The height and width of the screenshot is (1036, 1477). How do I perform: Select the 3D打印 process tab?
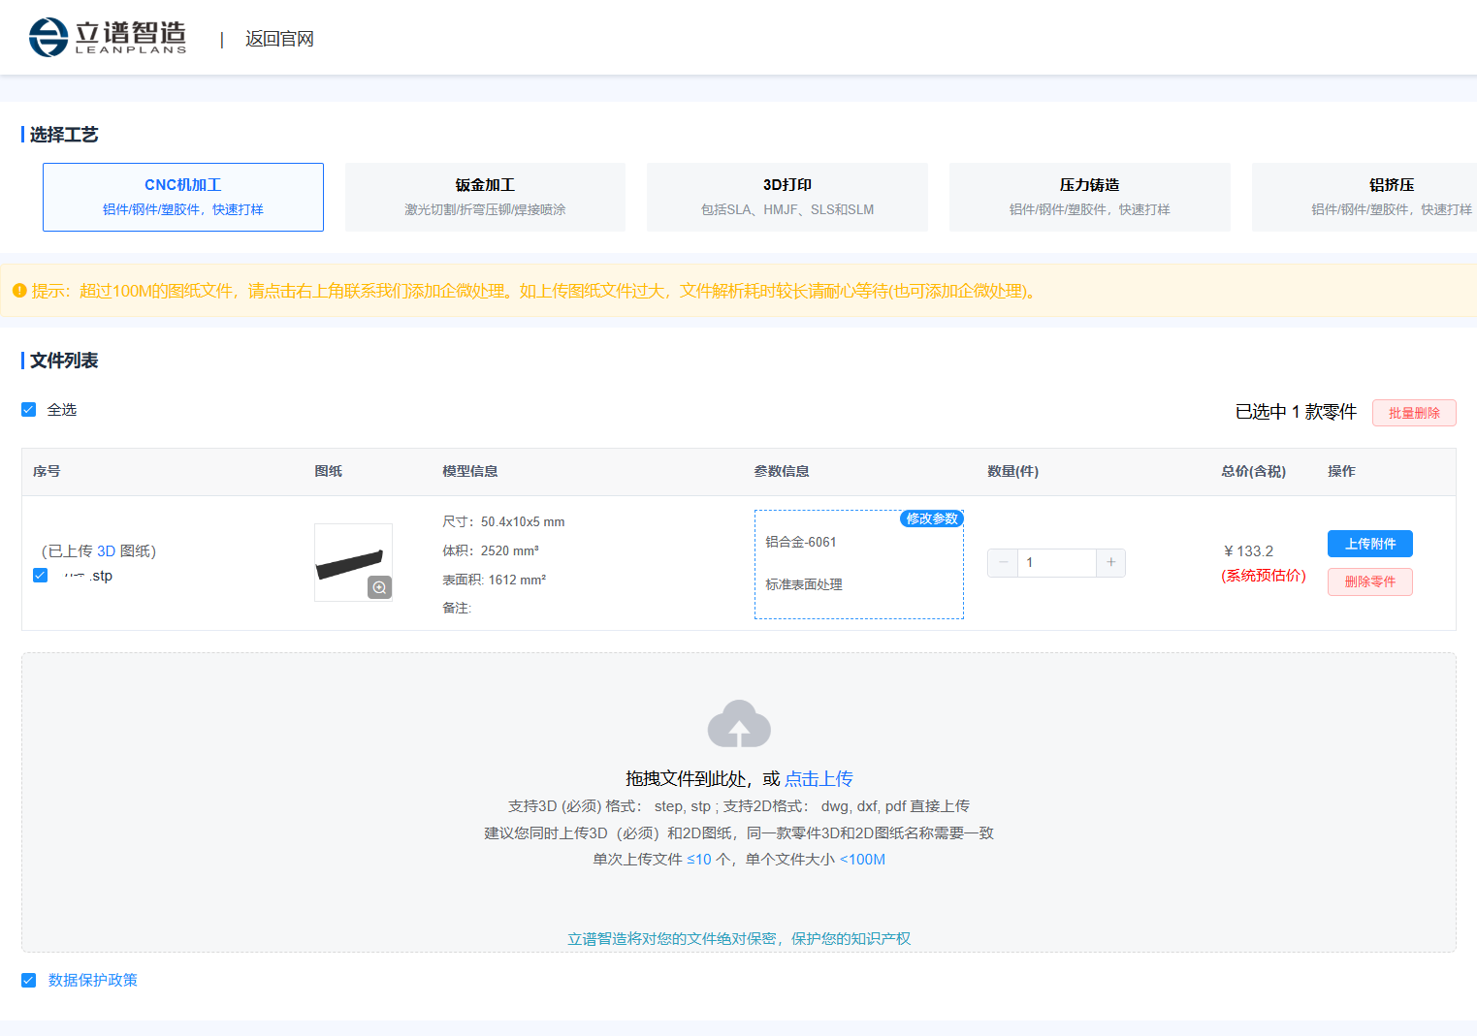click(787, 197)
